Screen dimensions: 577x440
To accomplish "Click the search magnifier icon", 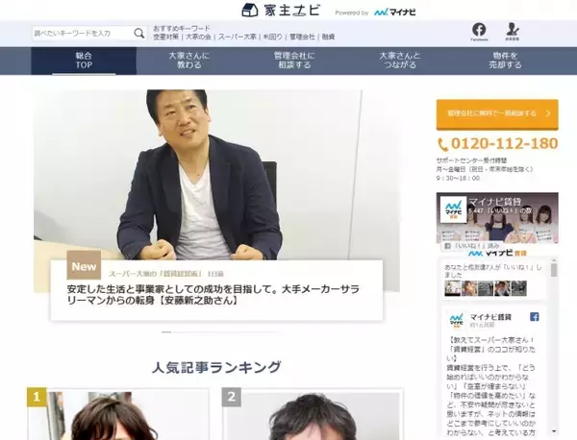I will pyautogui.click(x=139, y=33).
